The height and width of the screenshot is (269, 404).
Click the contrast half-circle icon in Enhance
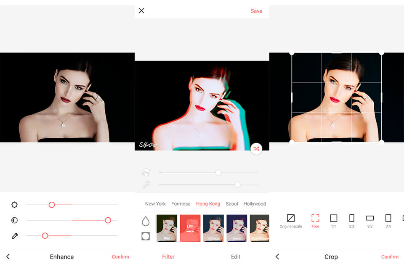click(14, 220)
